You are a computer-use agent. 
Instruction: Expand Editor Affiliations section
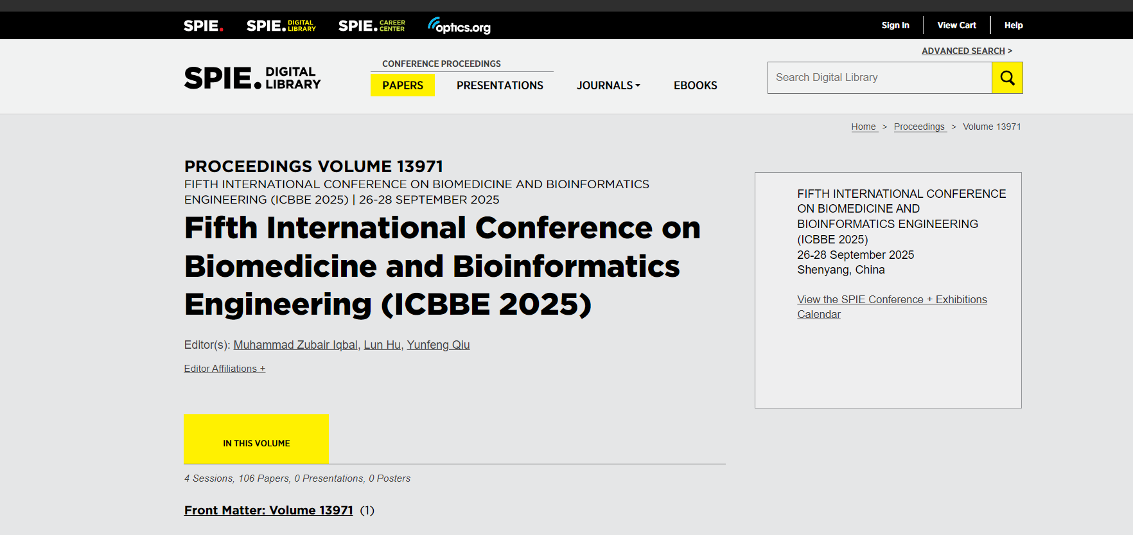pos(224,369)
